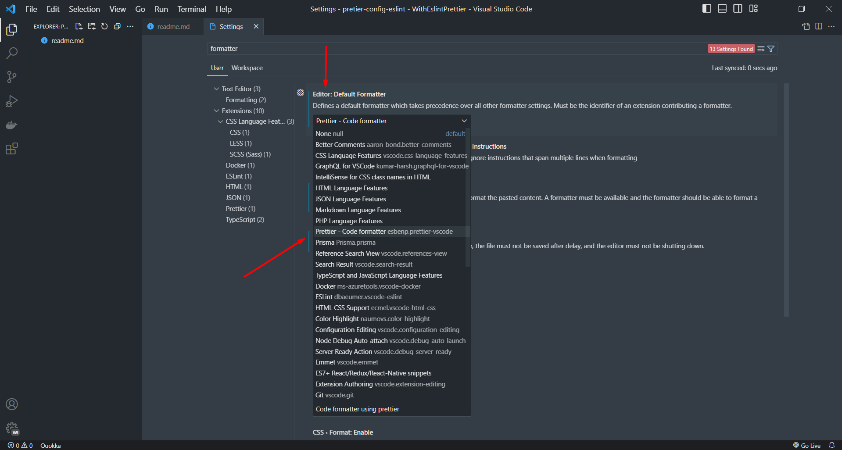
Task: Open the settings filter funnel icon
Action: (771, 49)
